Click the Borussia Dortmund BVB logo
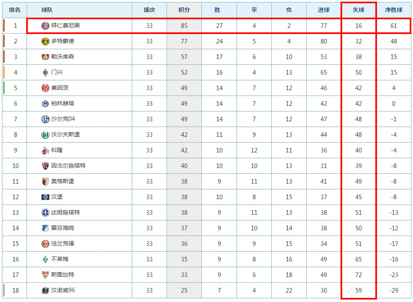This screenshot has width=413, height=302. point(45,41)
